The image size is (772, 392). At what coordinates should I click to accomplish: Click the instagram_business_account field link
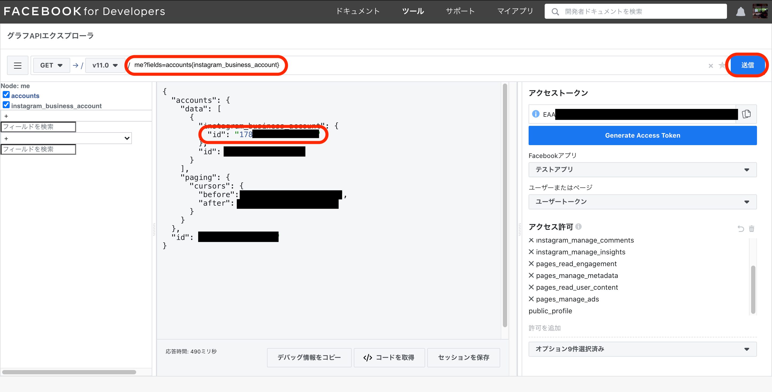coord(56,106)
